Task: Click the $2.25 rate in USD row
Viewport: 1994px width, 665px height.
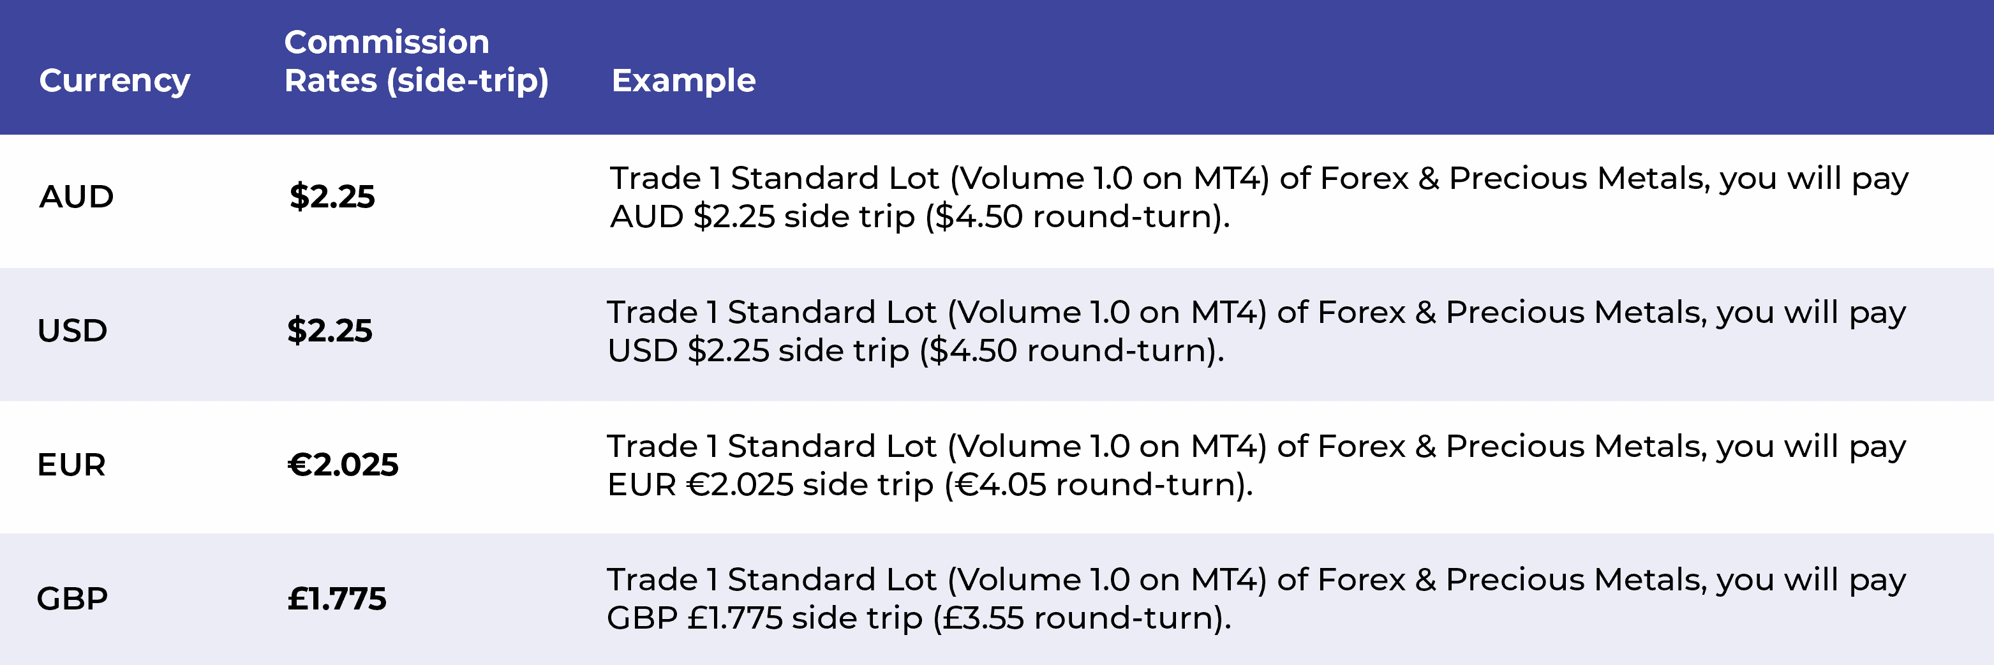Action: [x=330, y=331]
